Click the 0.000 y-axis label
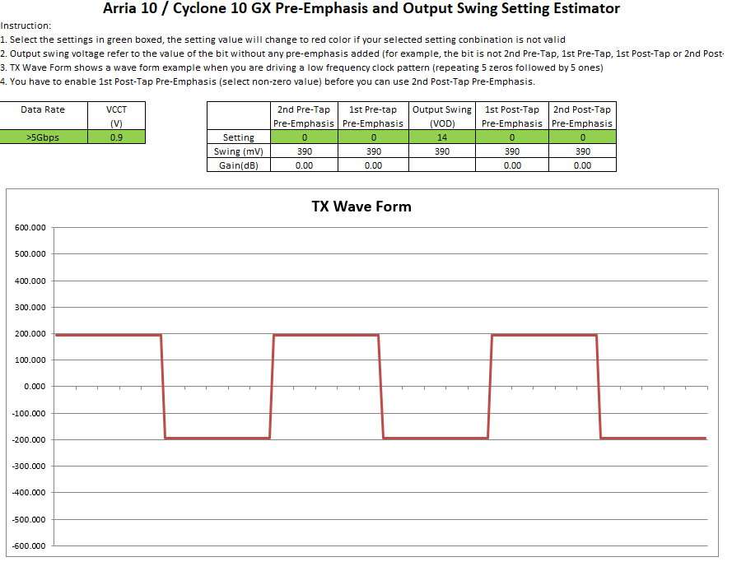 [x=35, y=387]
